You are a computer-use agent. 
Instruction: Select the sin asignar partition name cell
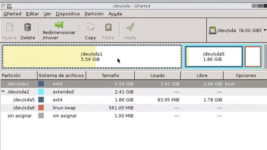(20, 116)
